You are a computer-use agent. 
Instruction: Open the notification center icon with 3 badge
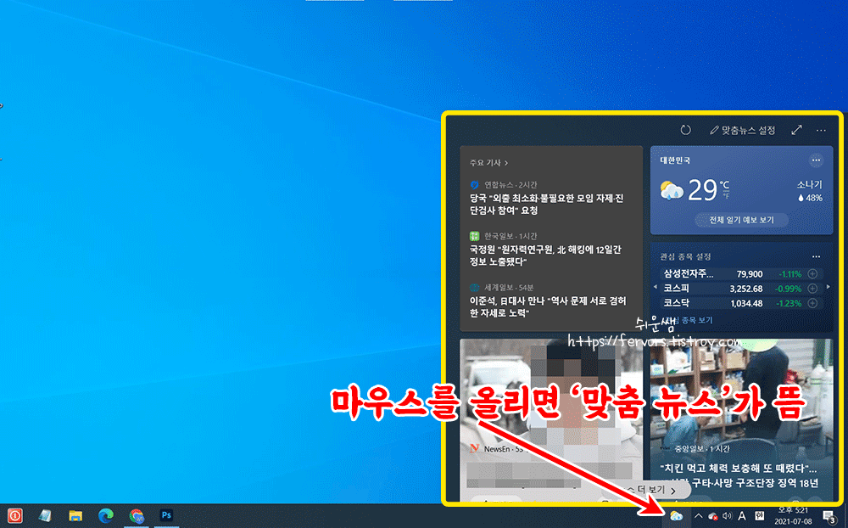pyautogui.click(x=828, y=516)
